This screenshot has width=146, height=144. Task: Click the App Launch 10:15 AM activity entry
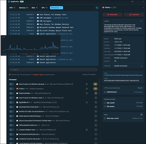[x=123, y=103]
